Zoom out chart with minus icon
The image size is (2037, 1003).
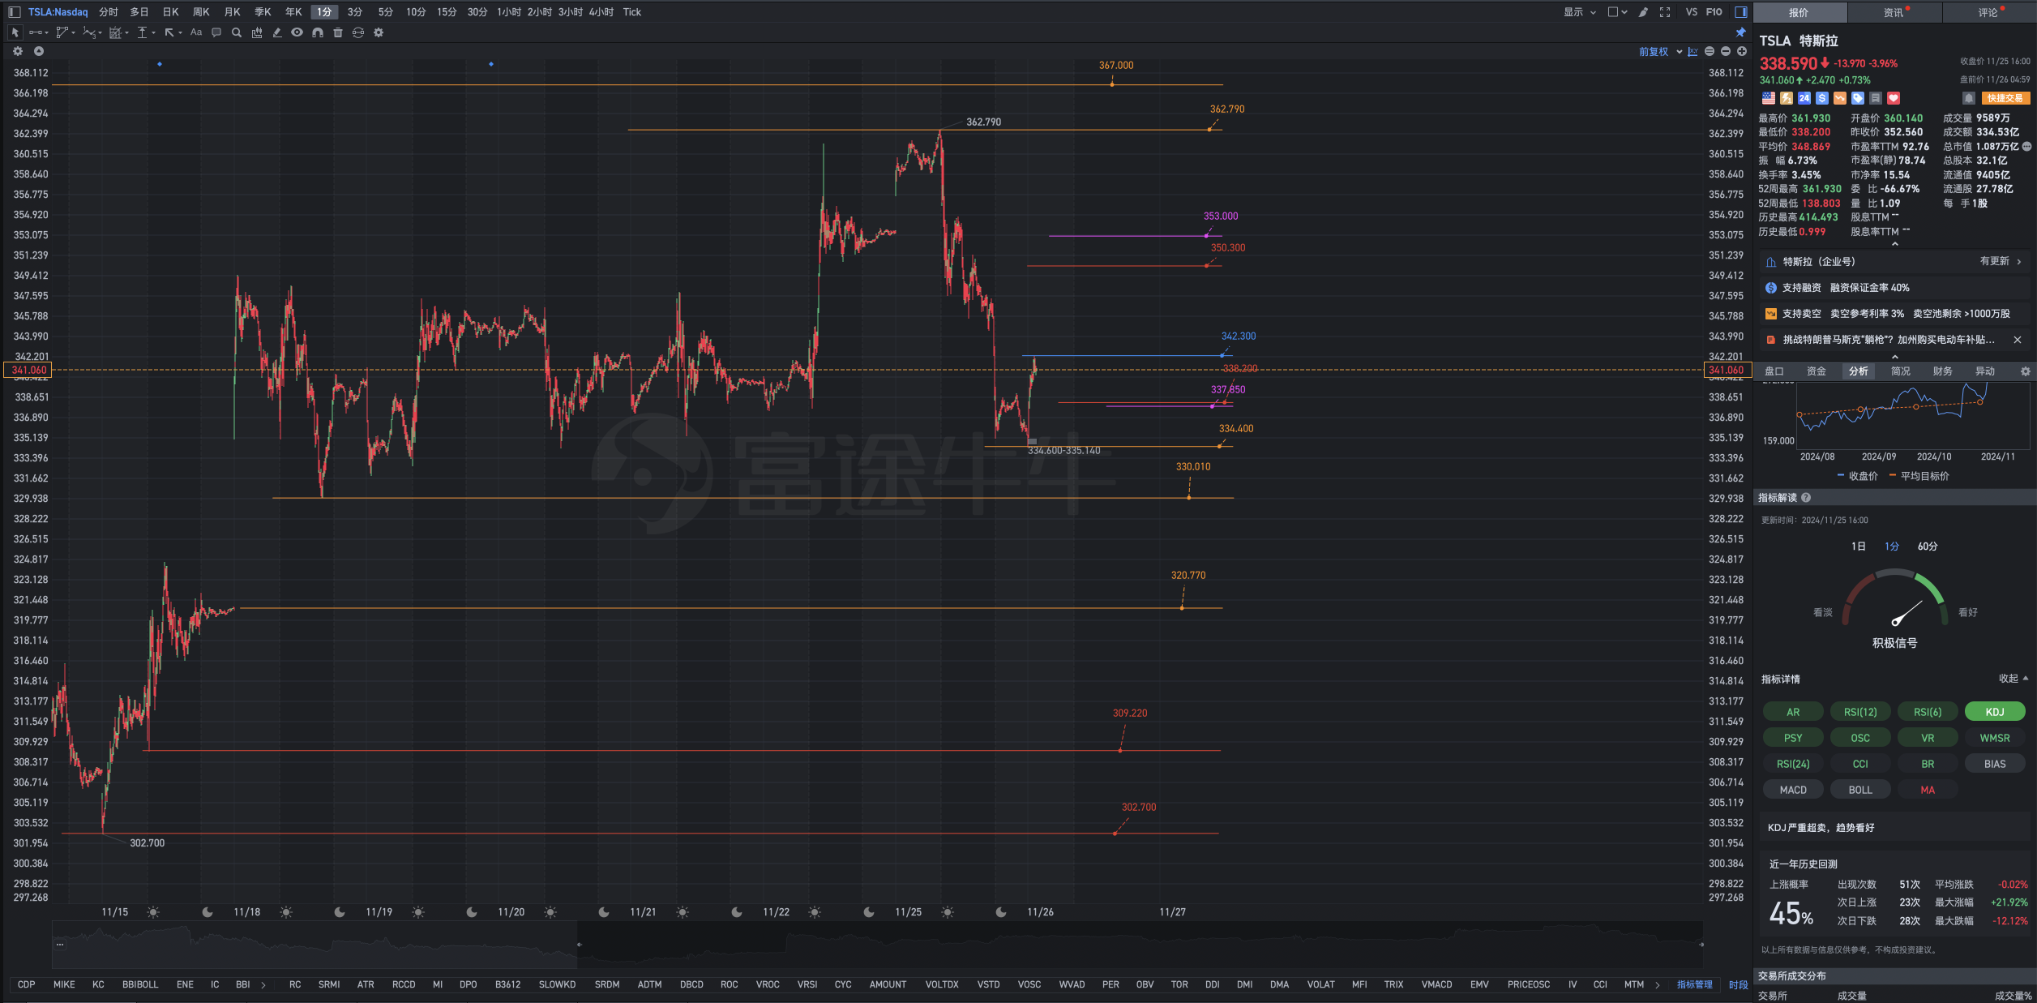(x=1726, y=51)
